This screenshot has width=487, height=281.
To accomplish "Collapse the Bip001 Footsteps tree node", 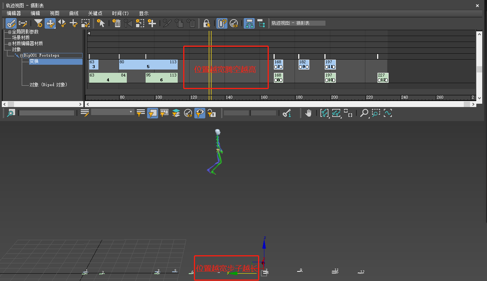I will 21,56.
